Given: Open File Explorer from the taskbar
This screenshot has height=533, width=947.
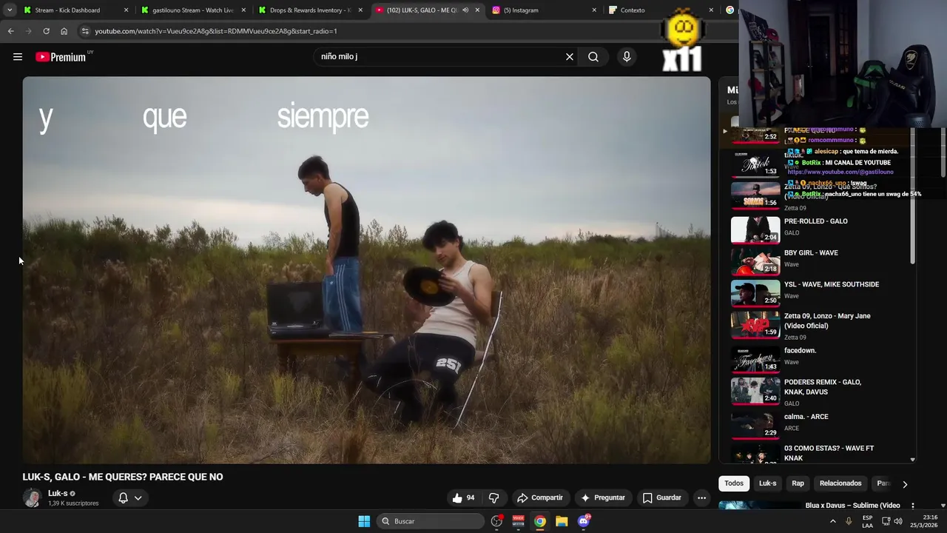Looking at the screenshot, I should coord(562,521).
